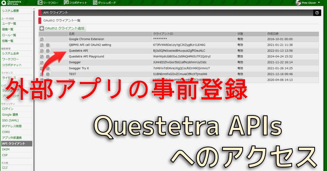Open the ダッシュボード menu

coord(104,3)
